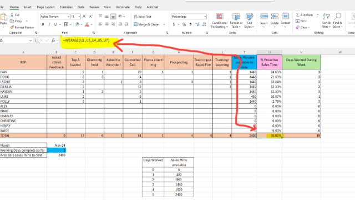Select column U header

point(269,52)
